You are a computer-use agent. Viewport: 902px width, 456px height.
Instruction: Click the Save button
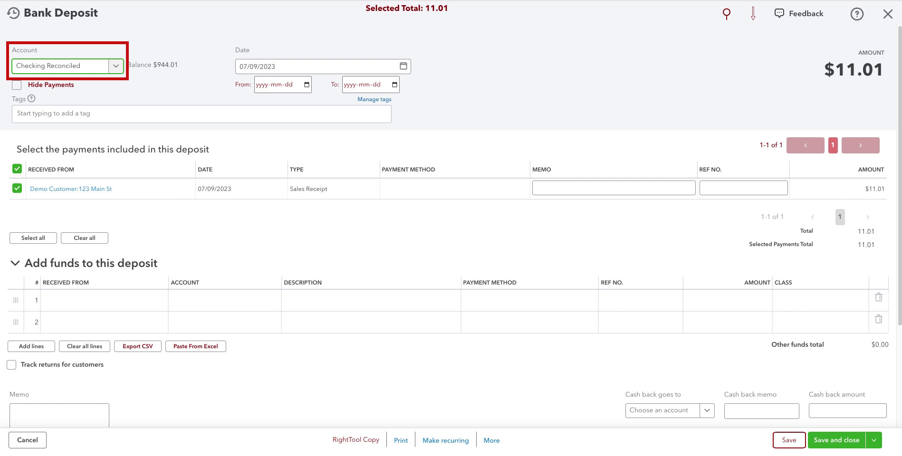click(789, 440)
